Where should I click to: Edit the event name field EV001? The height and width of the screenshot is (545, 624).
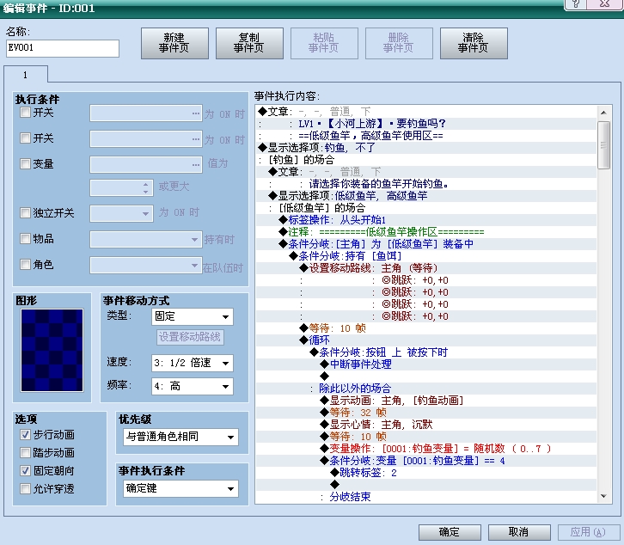[63, 48]
